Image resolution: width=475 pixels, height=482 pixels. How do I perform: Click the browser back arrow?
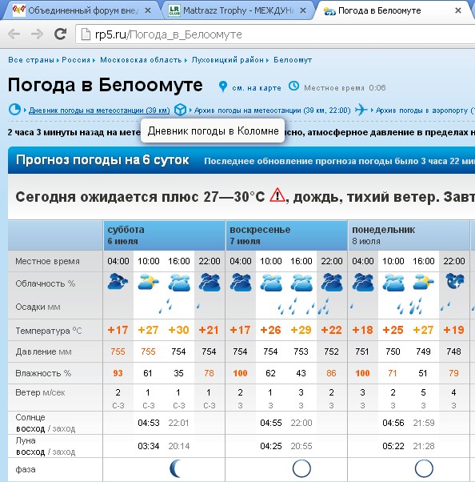(x=14, y=34)
